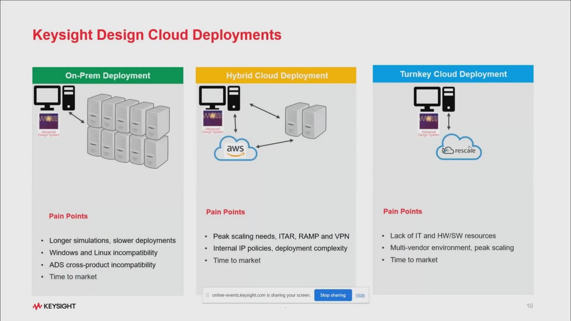571x321 pixels.
Task: Click the sharing bar drag handle
Action: 207,295
